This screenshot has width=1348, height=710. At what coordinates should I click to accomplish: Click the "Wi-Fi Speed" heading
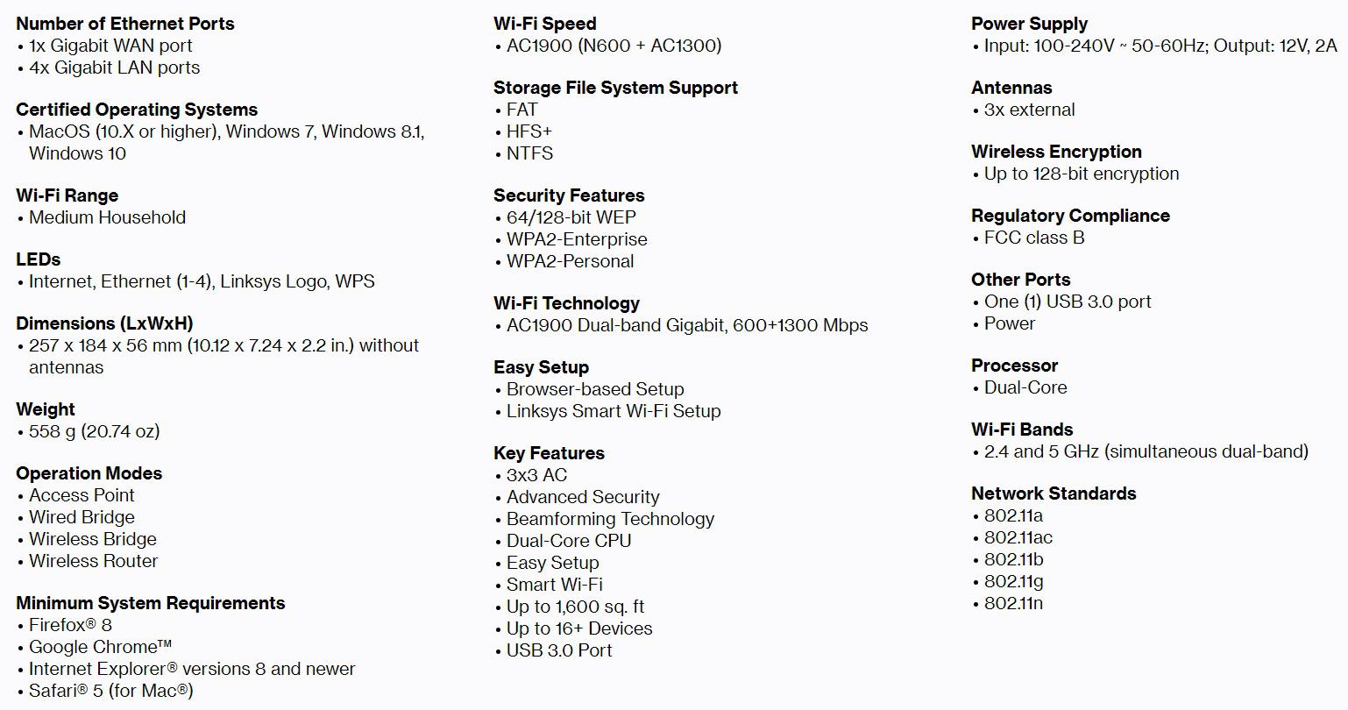pos(544,24)
